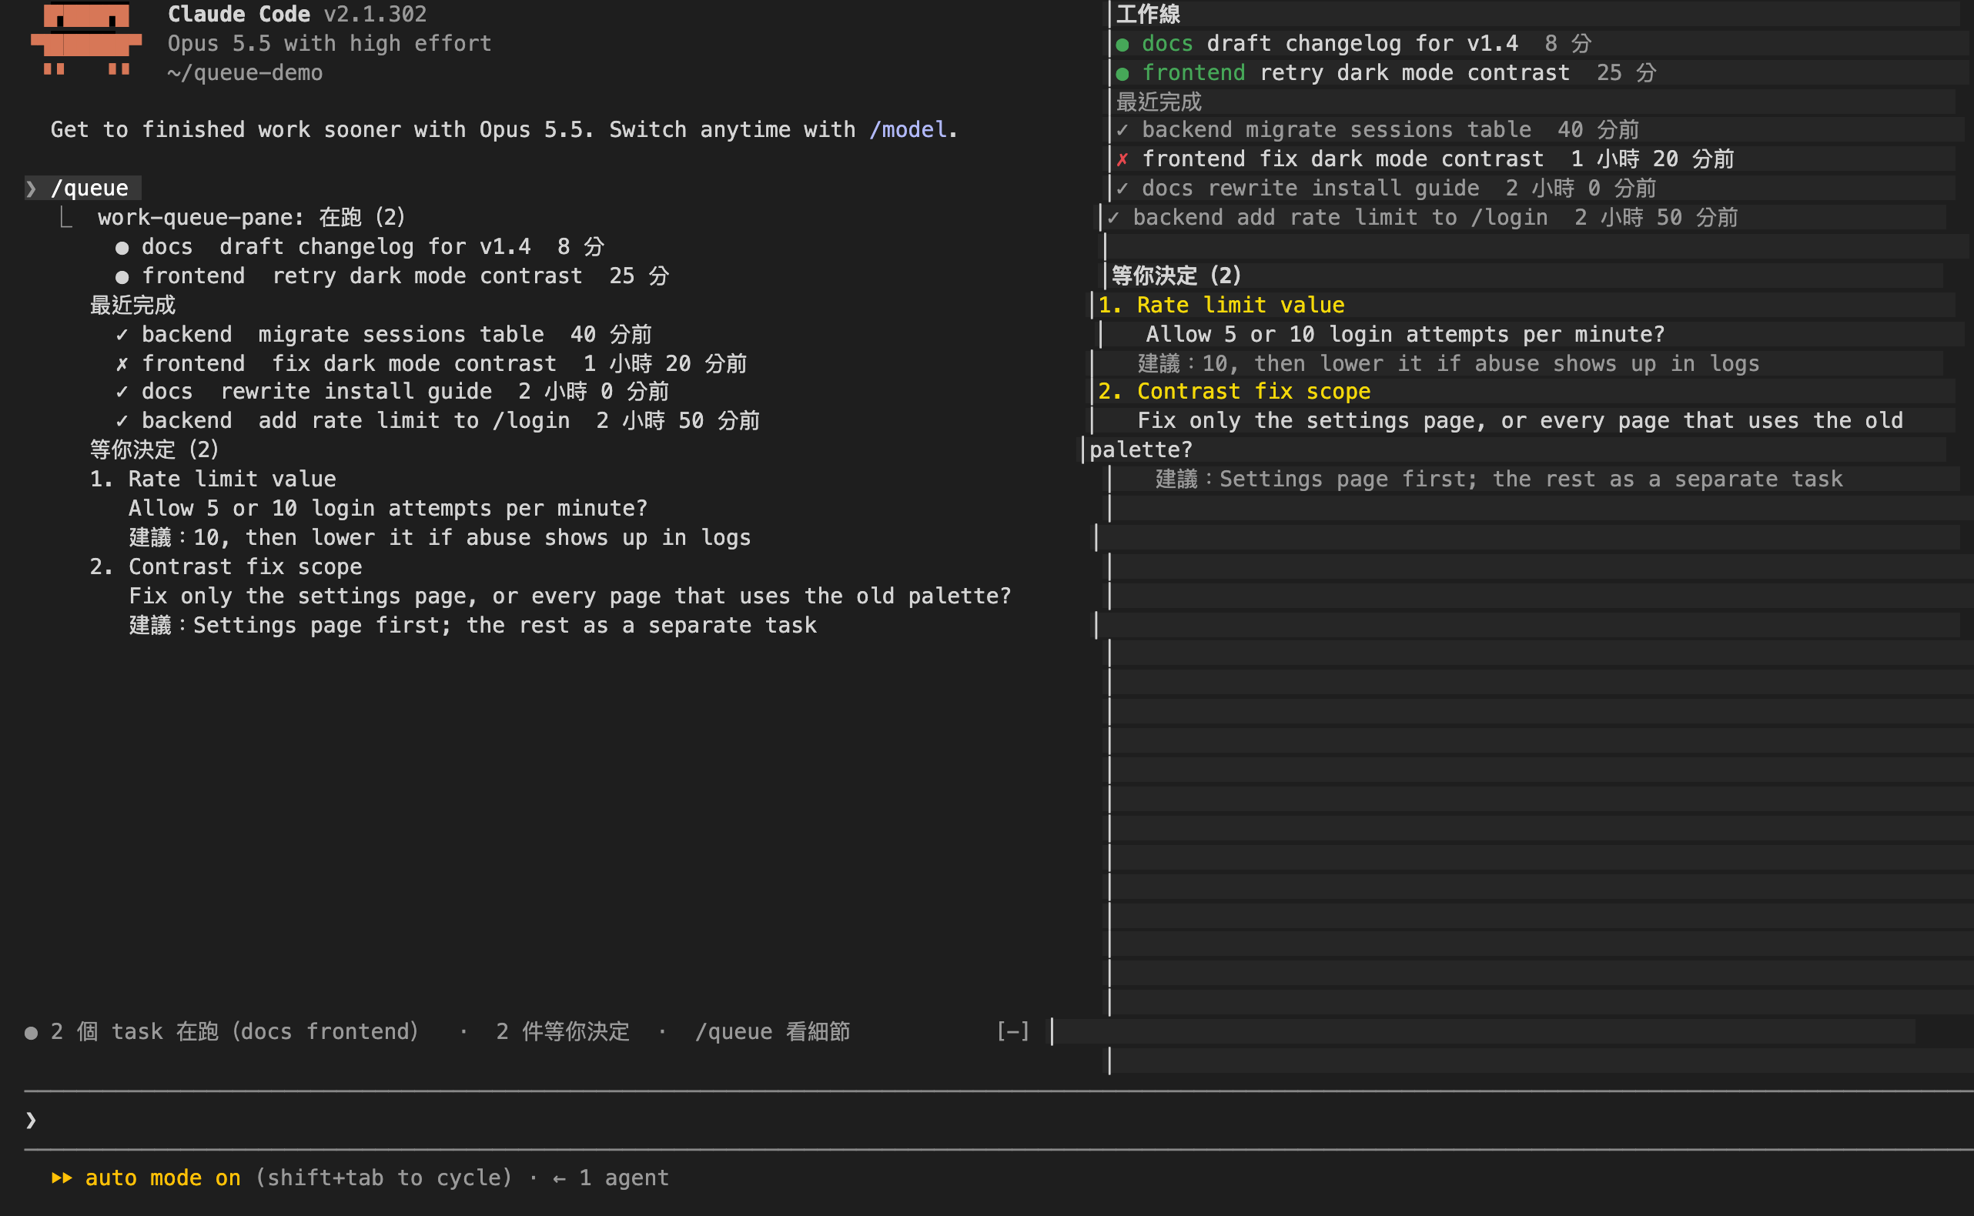Screen dimensions: 1974x1216
Task: Click the prompt input field
Action: [x=998, y=1120]
